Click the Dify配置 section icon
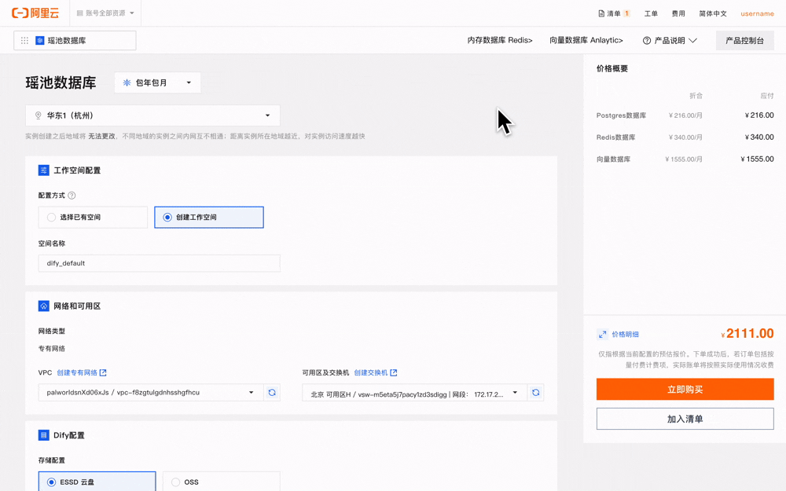Screen dimensions: 786x491 43,435
